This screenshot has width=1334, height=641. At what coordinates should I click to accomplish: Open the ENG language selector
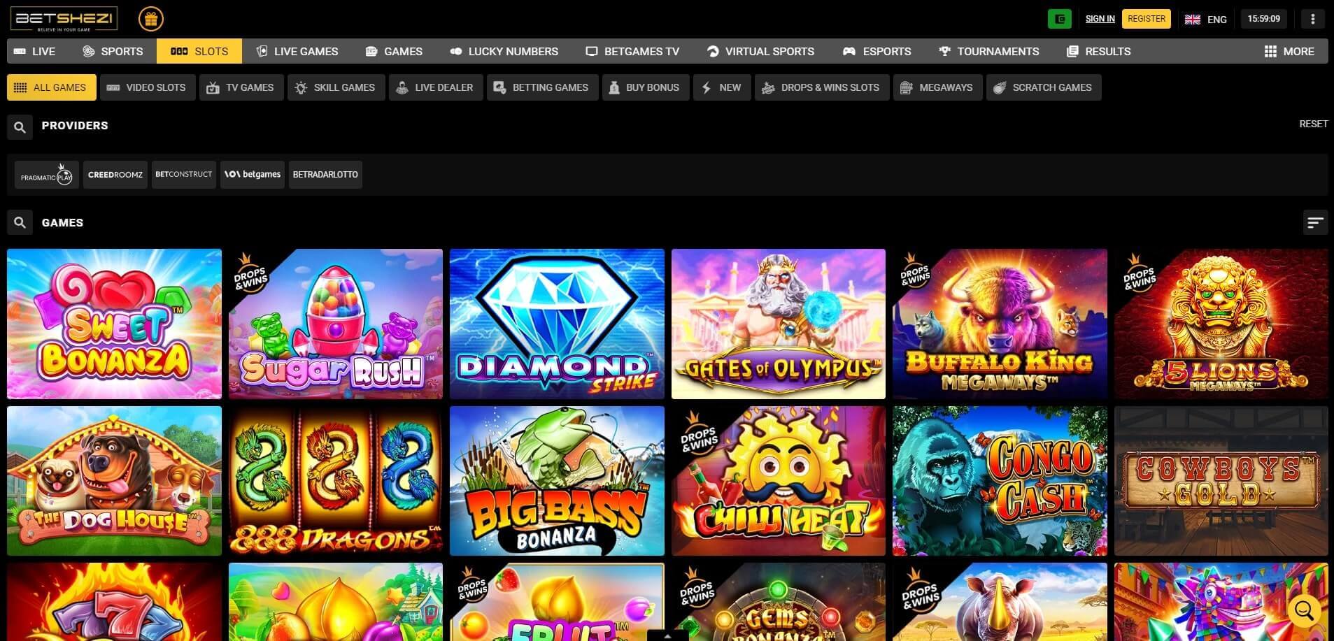tap(1205, 19)
